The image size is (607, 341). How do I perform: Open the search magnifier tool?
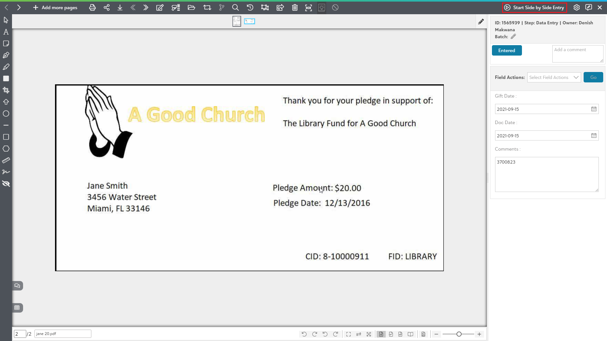[x=235, y=8]
